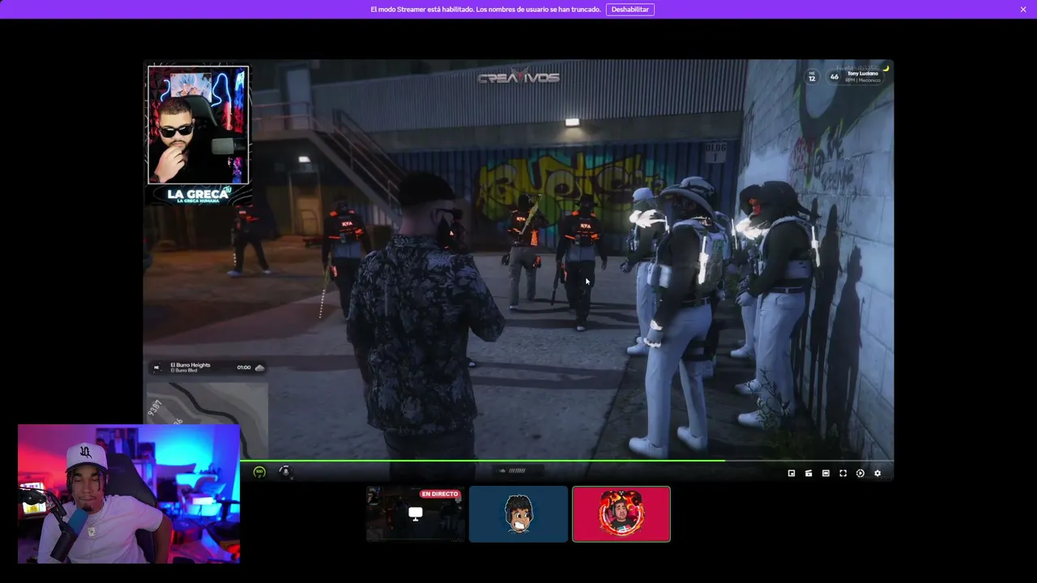The height and width of the screenshot is (583, 1037).
Task: Click the streamer webcam with the white cap
Action: click(x=129, y=493)
